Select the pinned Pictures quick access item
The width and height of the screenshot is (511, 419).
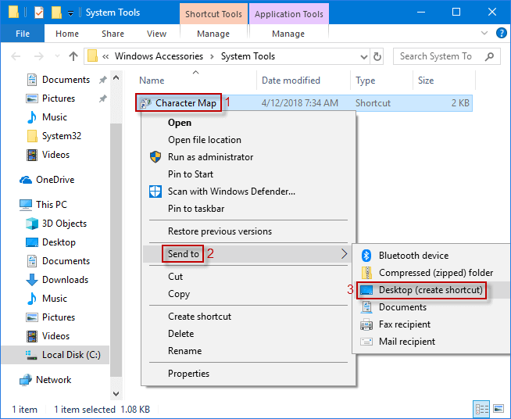[59, 98]
